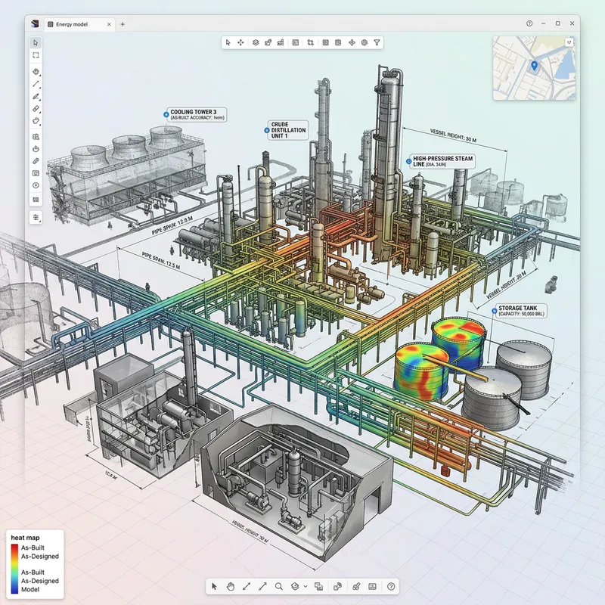Open the sliders settings flyout in left sidebar
The image size is (605, 605).
(x=36, y=217)
